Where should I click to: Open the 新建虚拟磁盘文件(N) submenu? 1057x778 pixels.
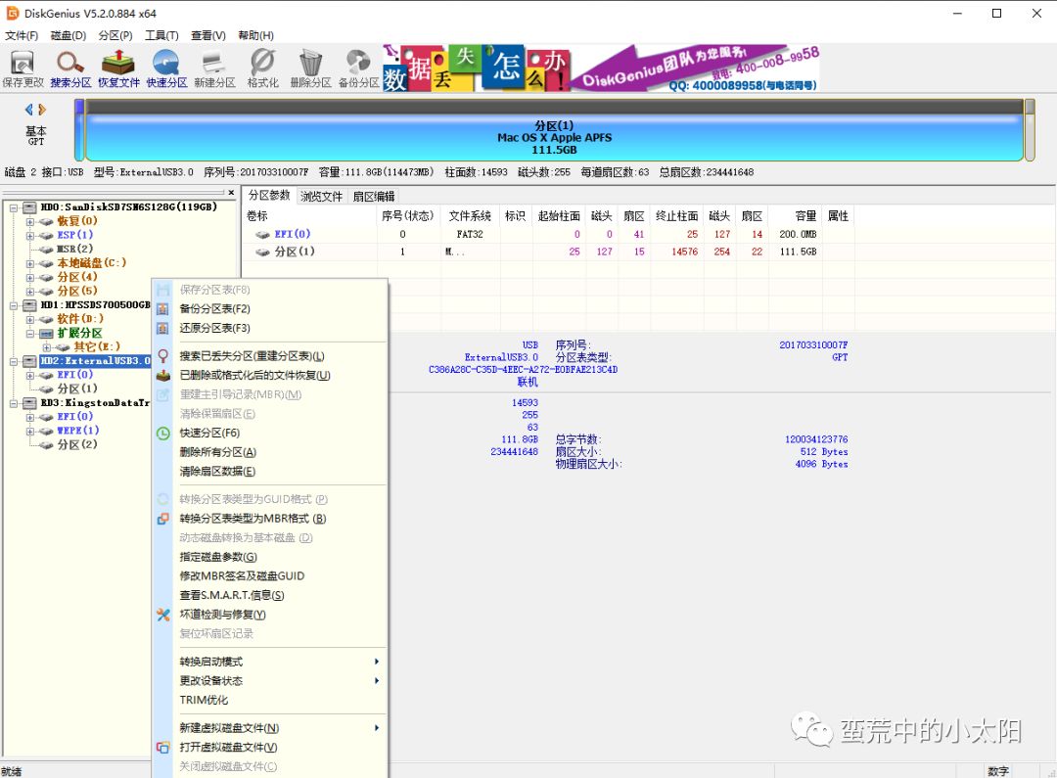pyautogui.click(x=270, y=728)
